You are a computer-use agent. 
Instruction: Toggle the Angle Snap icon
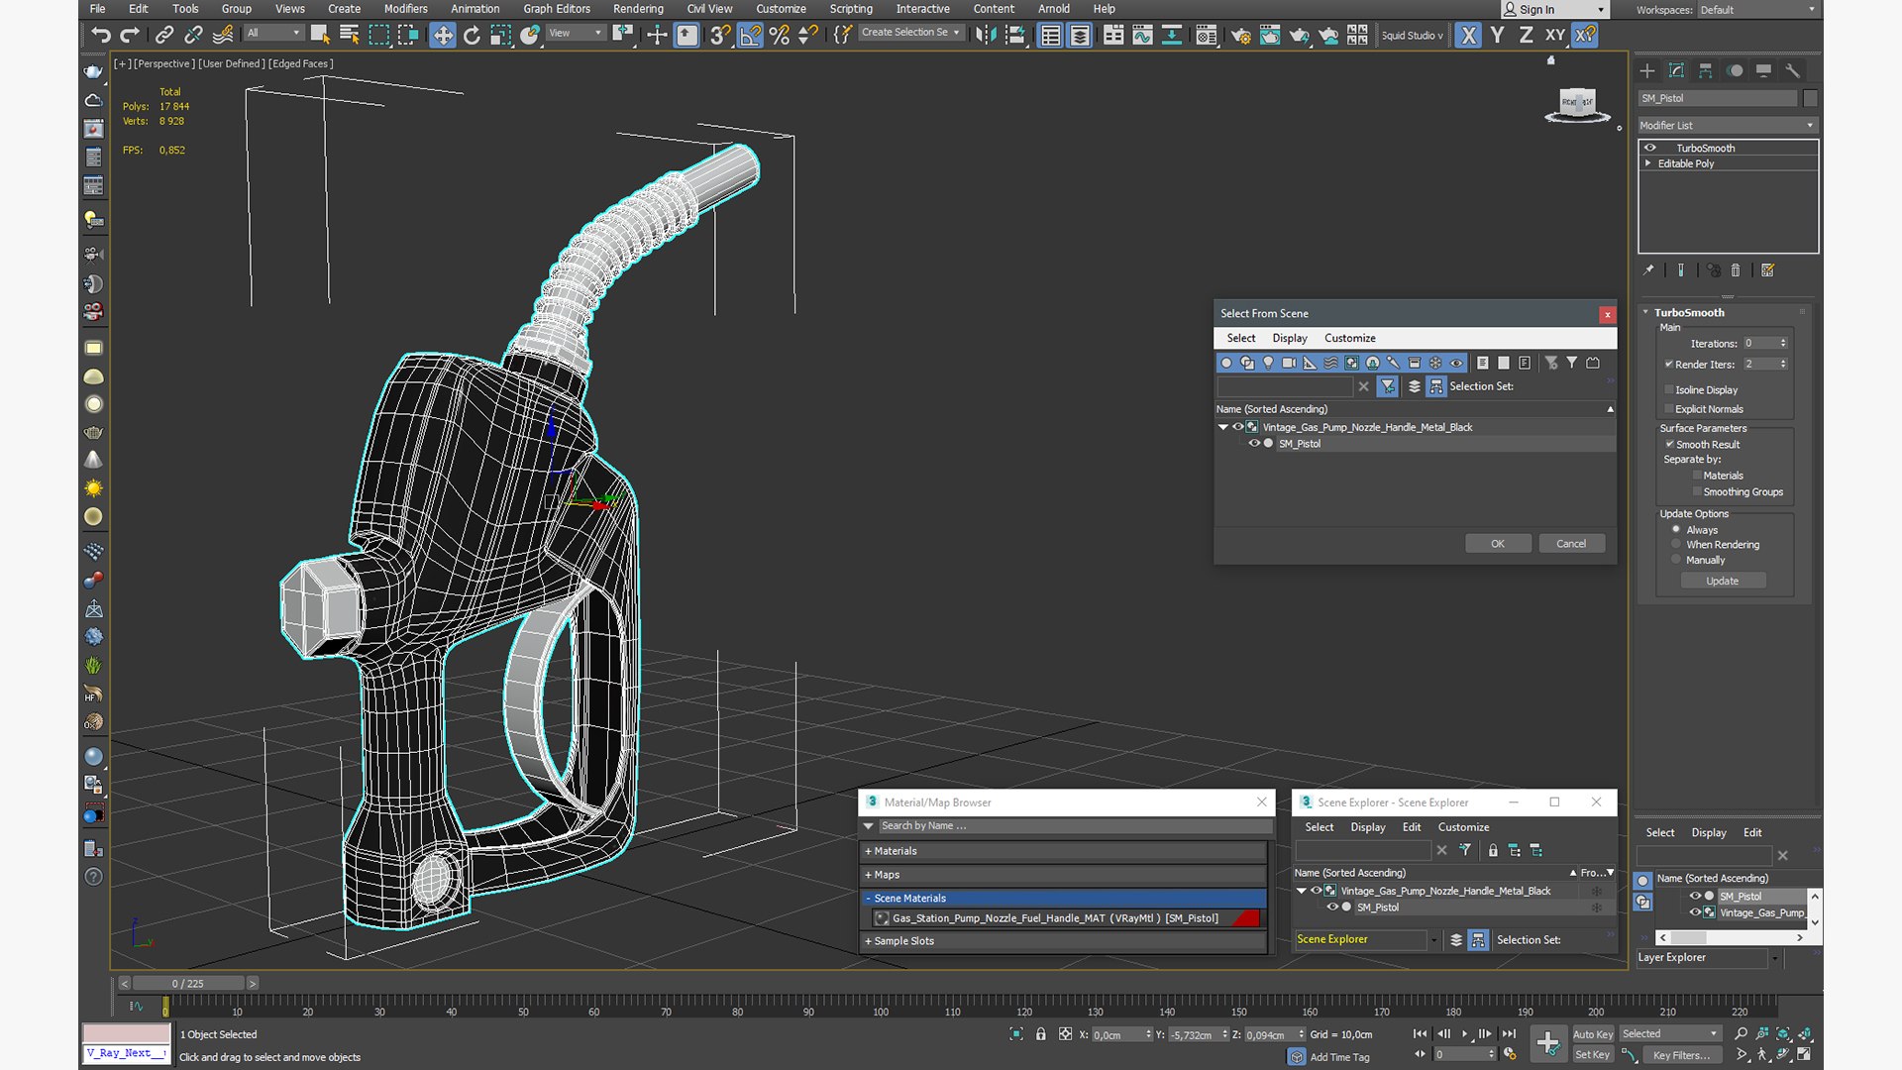pos(750,35)
